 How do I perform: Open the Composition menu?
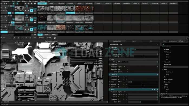6,1
